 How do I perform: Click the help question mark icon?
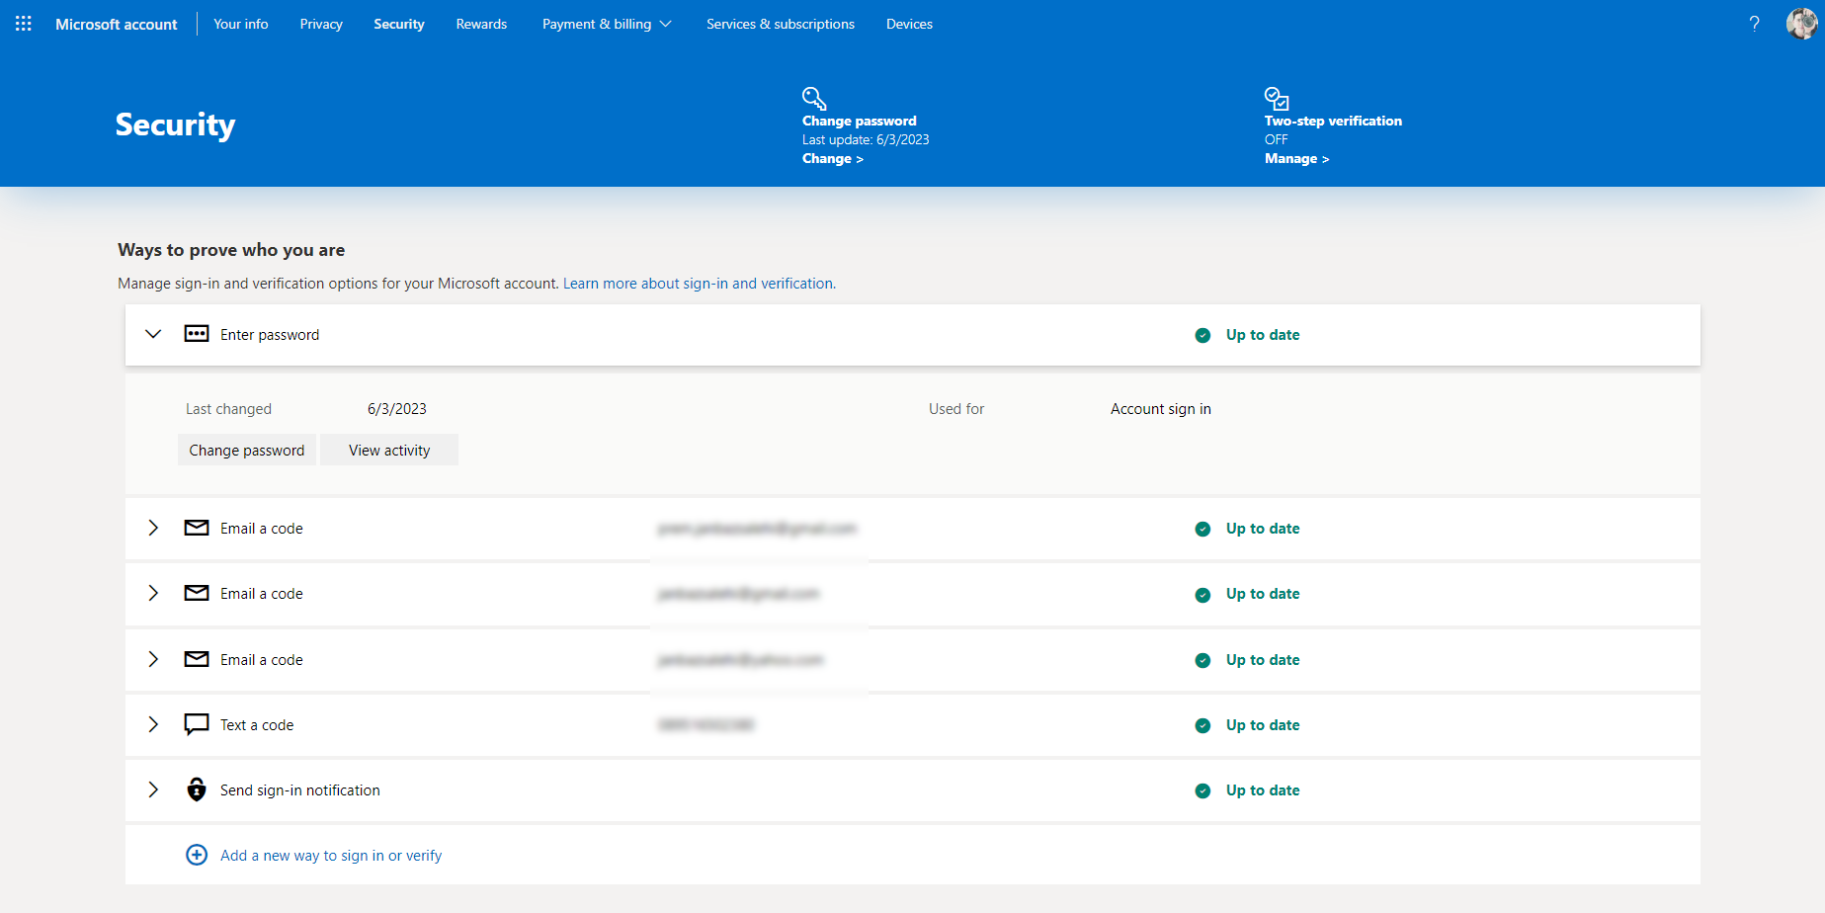click(x=1754, y=24)
